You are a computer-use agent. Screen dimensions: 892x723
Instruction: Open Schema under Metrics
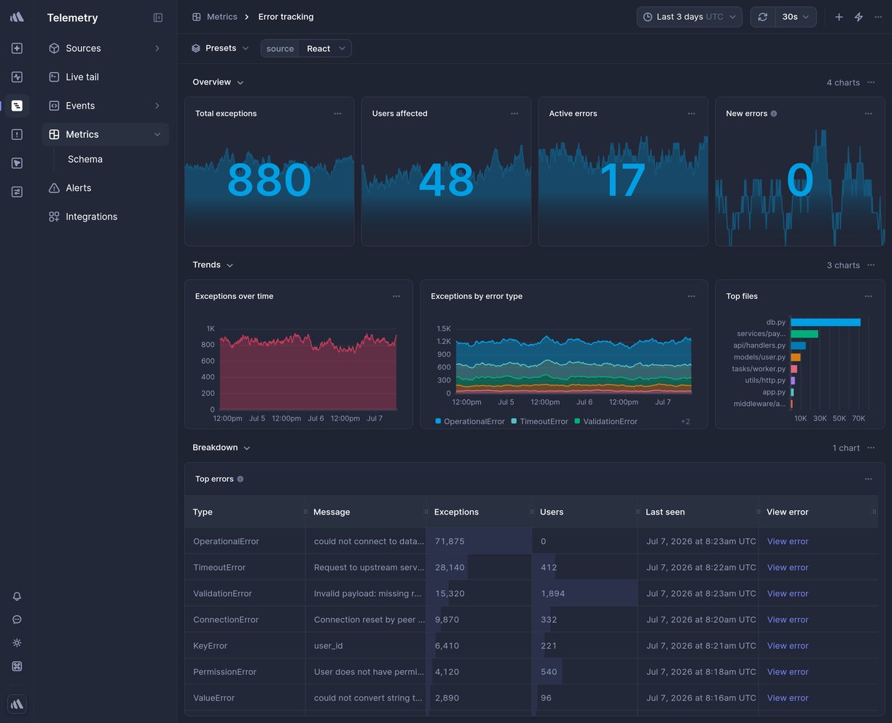[x=85, y=159]
